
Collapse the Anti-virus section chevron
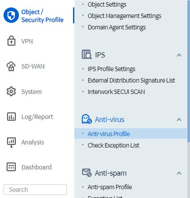coord(179,119)
